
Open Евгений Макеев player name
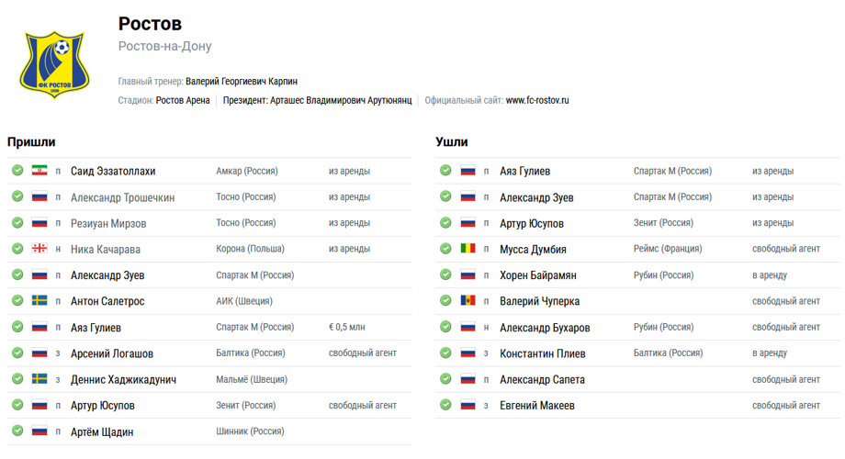point(537,405)
